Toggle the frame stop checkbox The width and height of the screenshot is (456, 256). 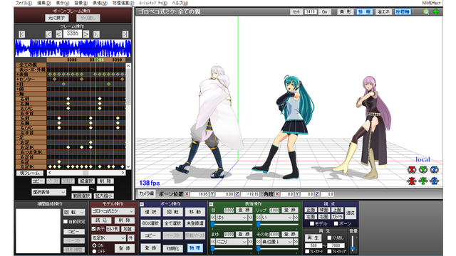(x=329, y=251)
